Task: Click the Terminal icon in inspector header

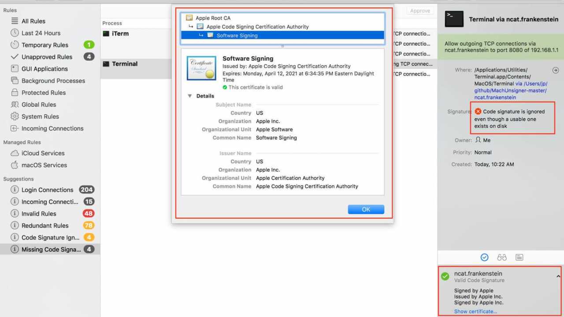Action: [x=454, y=19]
